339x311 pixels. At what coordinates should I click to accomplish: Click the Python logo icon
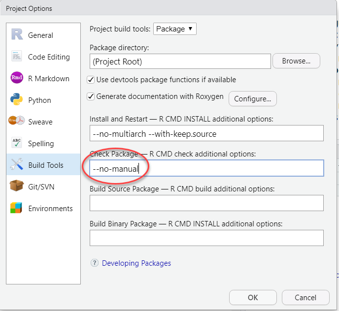coord(17,100)
